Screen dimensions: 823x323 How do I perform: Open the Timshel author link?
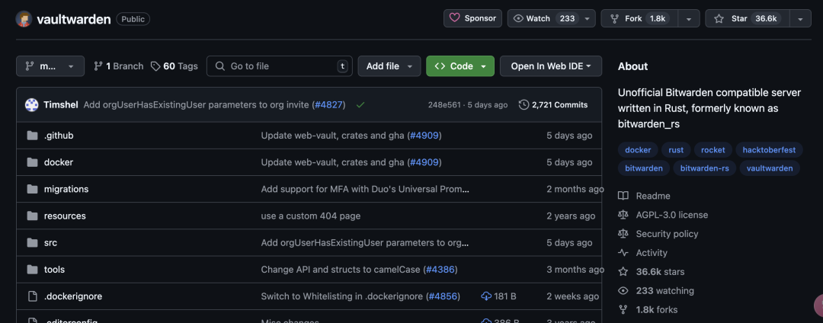[x=61, y=105]
